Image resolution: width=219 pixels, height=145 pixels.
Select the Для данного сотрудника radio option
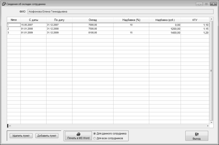click(x=94, y=134)
